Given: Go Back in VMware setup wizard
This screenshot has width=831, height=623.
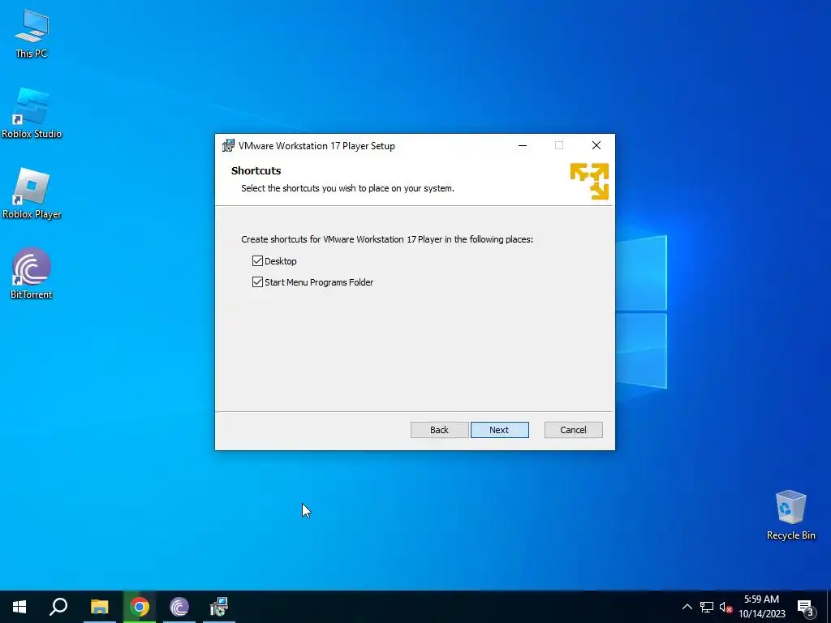Looking at the screenshot, I should tap(439, 430).
